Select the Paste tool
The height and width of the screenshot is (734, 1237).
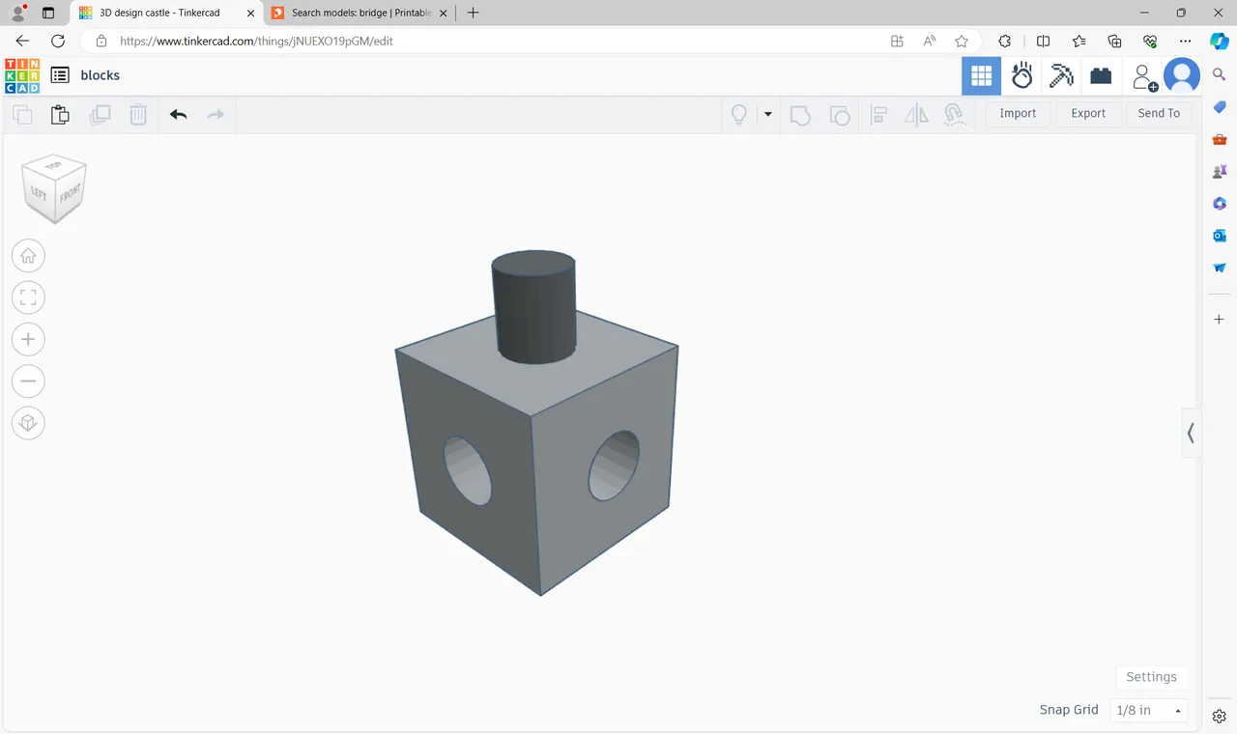coord(60,114)
